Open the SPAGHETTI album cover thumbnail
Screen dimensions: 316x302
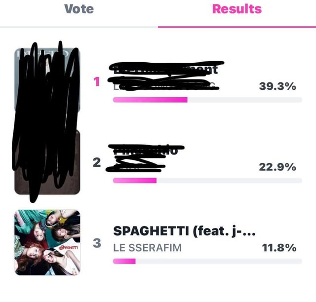[x=47, y=242]
